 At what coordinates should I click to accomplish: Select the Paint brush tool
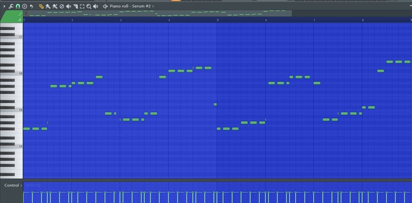pyautogui.click(x=48, y=6)
